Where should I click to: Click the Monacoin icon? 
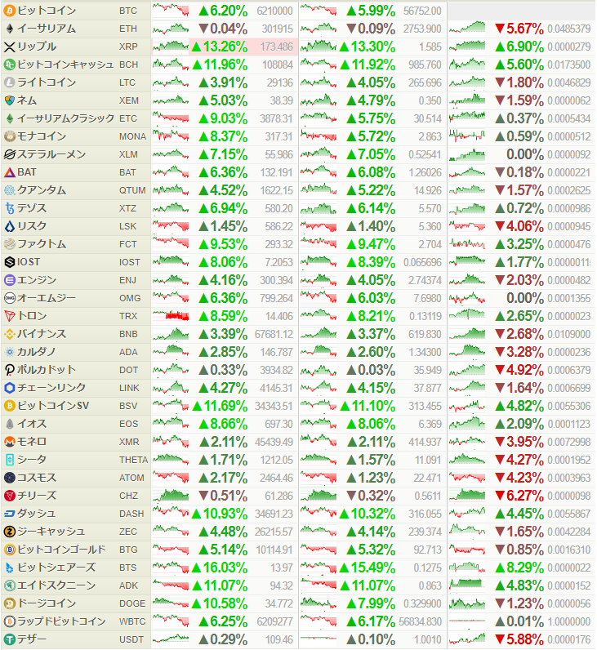tap(9, 136)
